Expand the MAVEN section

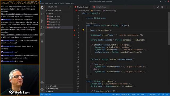click(59, 92)
